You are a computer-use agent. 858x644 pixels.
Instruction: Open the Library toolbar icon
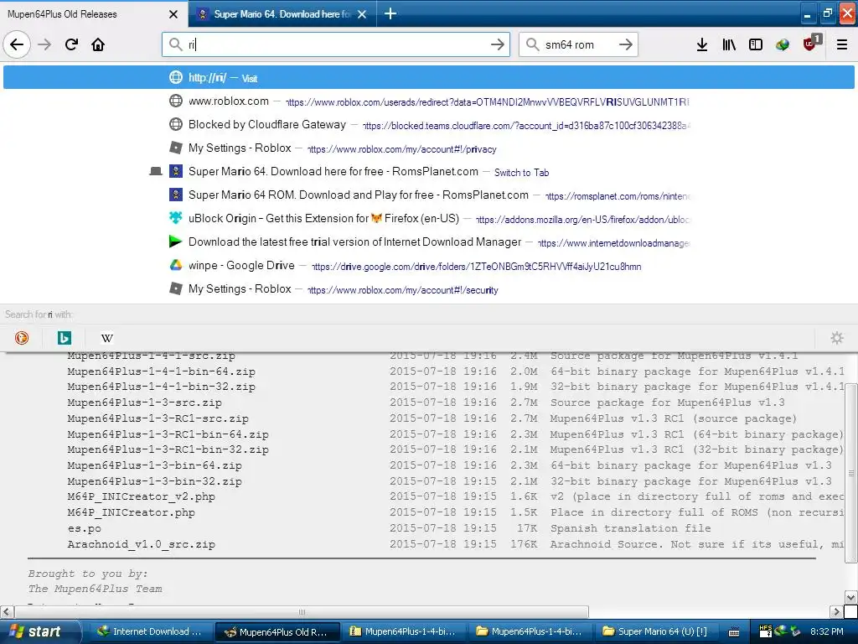pos(729,44)
